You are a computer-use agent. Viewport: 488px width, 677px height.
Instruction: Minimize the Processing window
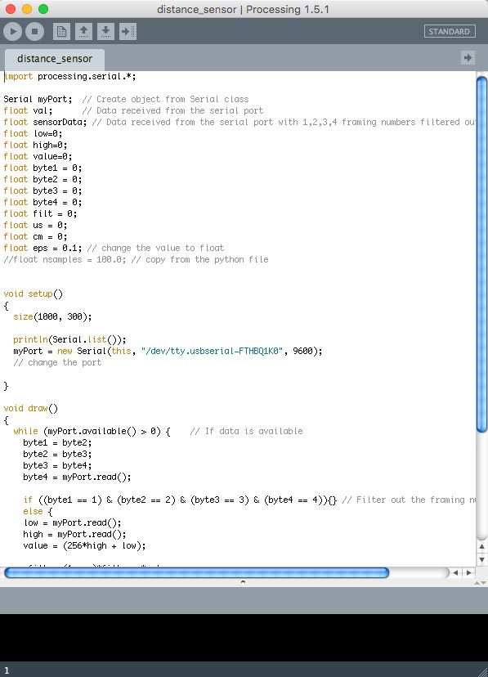[27, 9]
